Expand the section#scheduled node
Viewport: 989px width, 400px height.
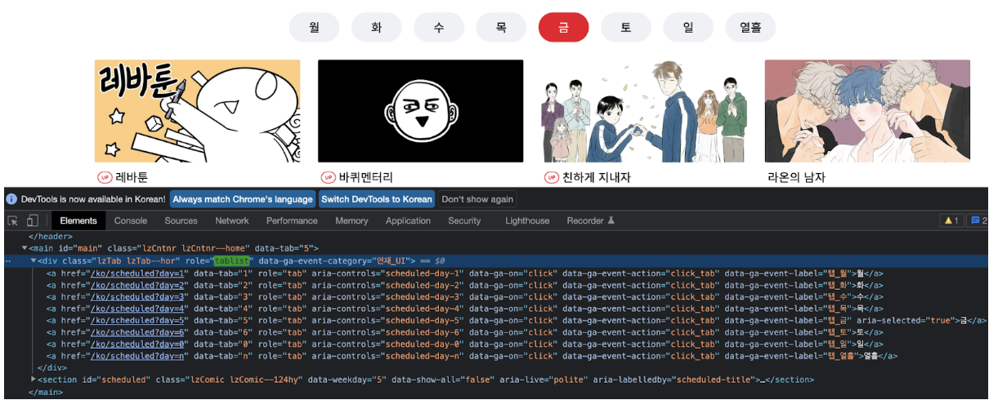pos(34,380)
